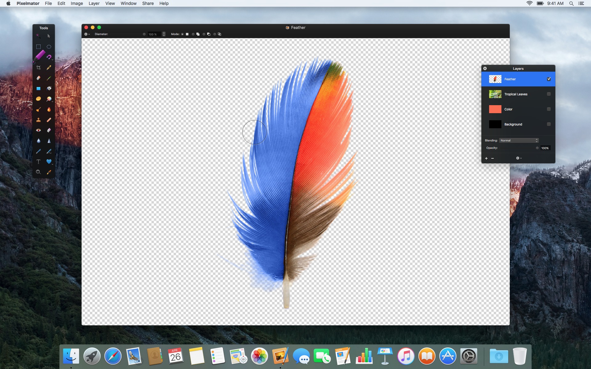The image size is (591, 369).
Task: Select the Eraser tool
Action: pos(38,77)
